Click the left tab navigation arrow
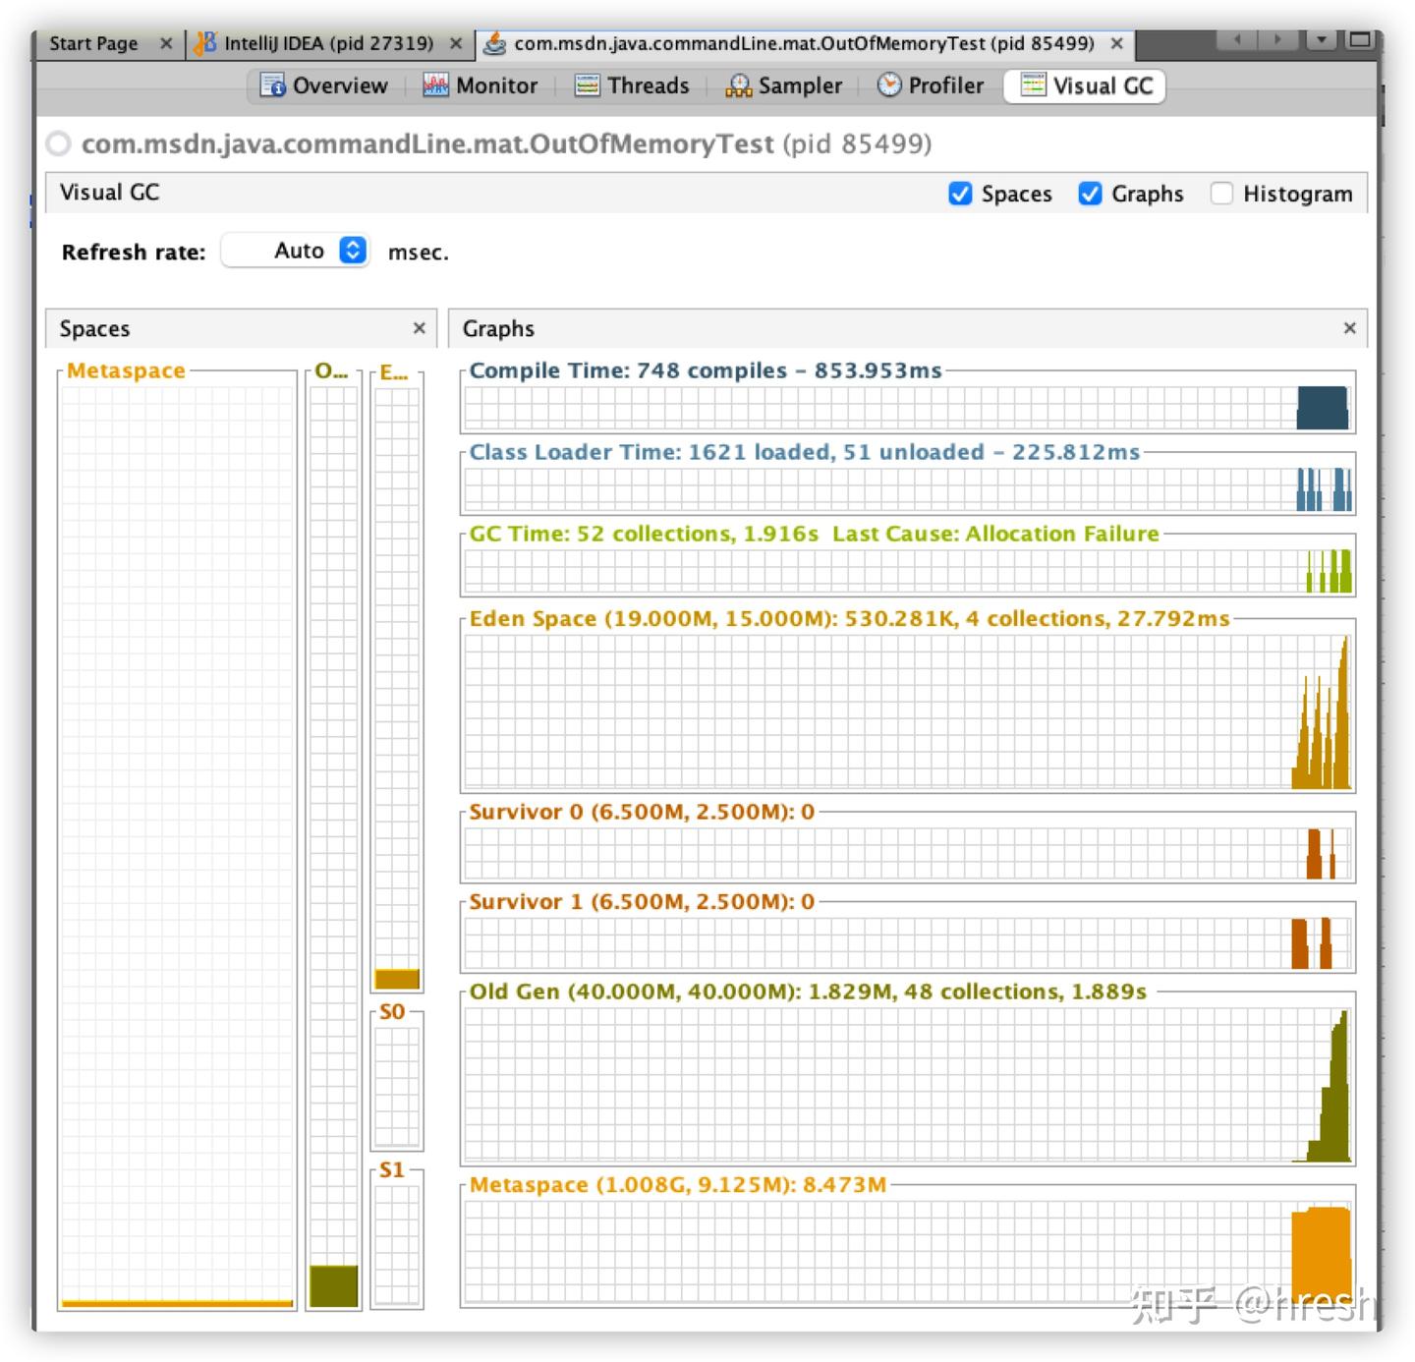Screen dimensions: 1415x1362 1236,39
